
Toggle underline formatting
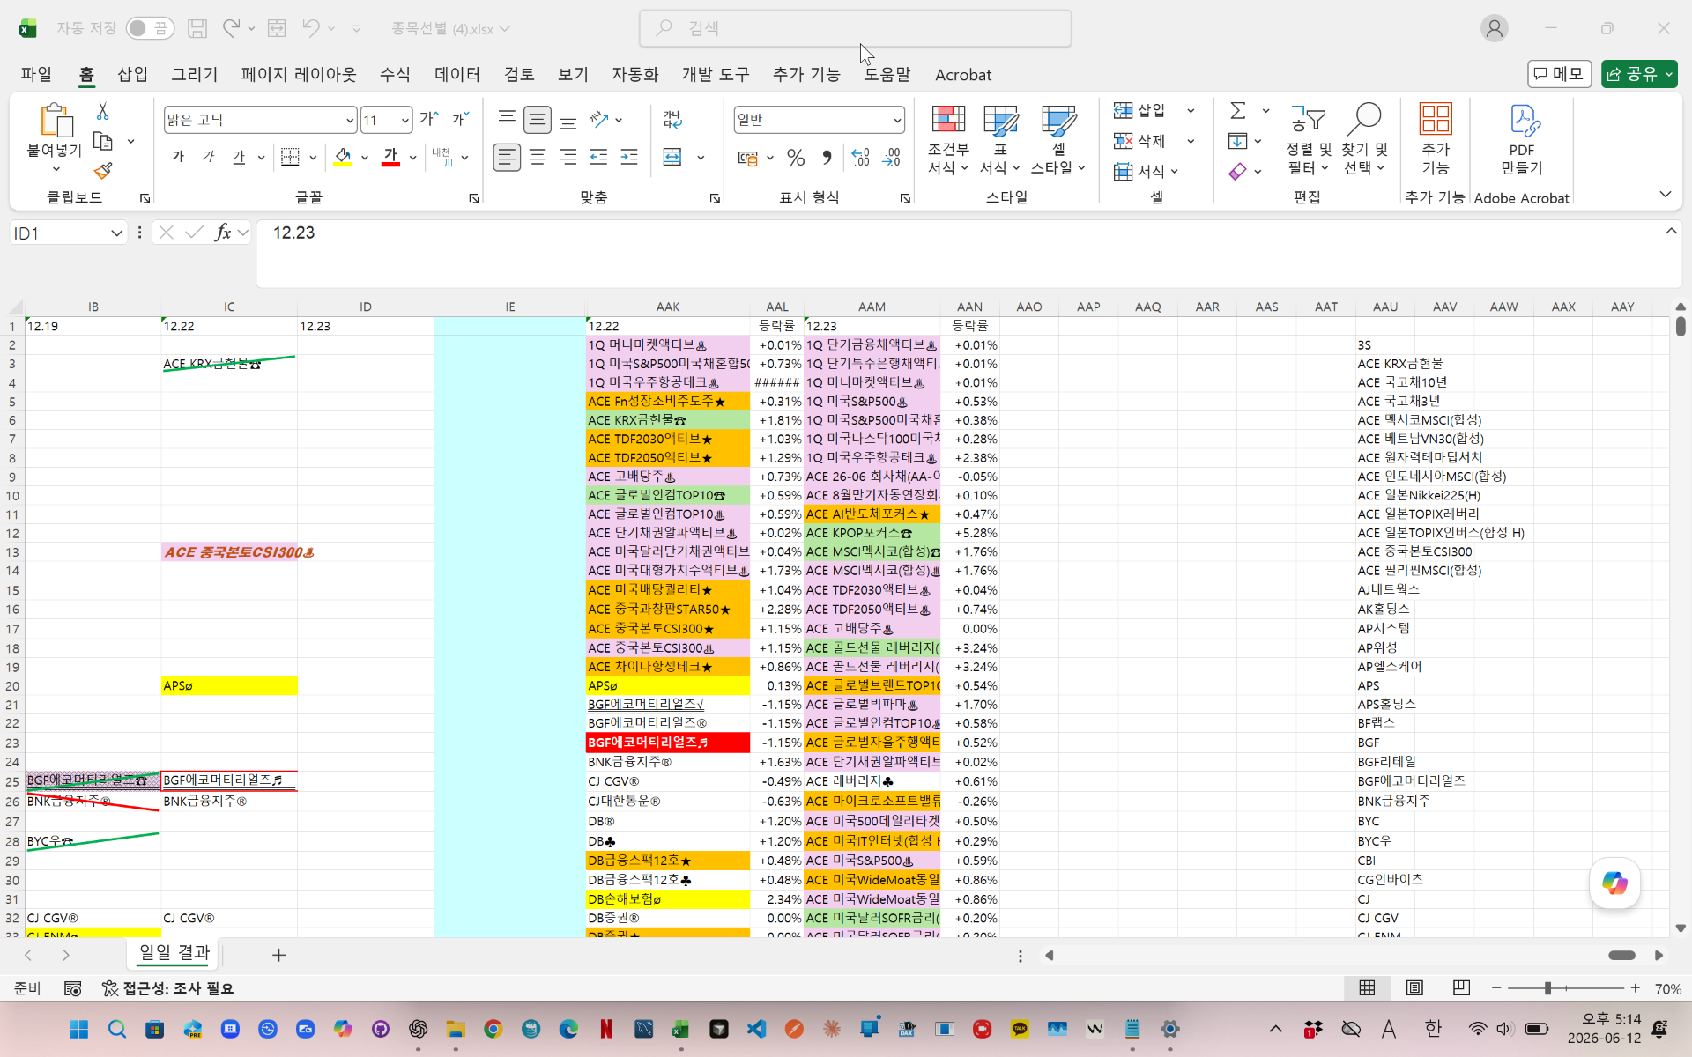tap(239, 158)
